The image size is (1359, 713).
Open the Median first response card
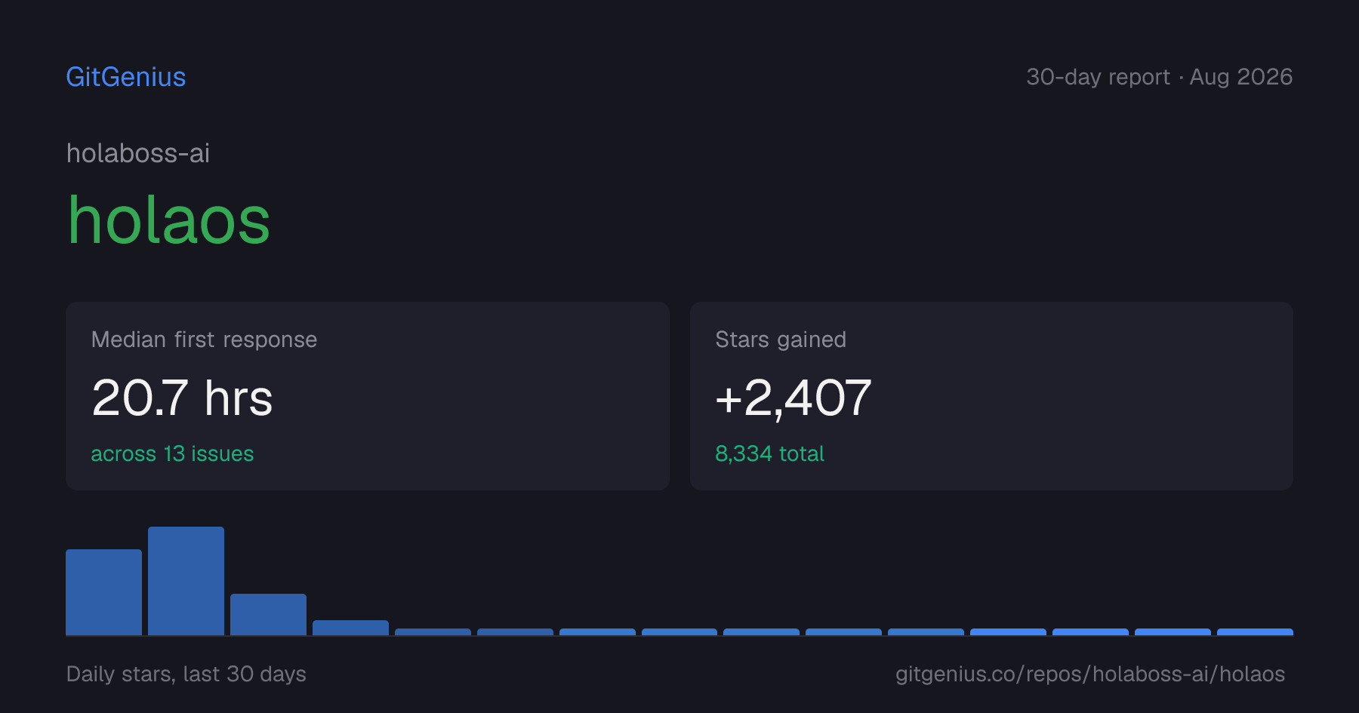click(368, 396)
